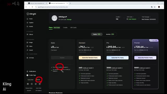Open Custom Model in sidebar
This screenshot has width=167, height=94.
click(x=32, y=54)
